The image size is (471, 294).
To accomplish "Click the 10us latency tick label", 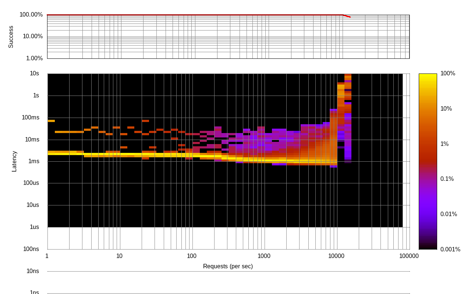I will (33, 205).
